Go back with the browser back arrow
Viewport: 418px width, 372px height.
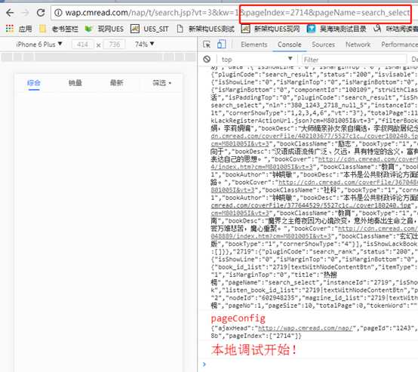(10, 13)
